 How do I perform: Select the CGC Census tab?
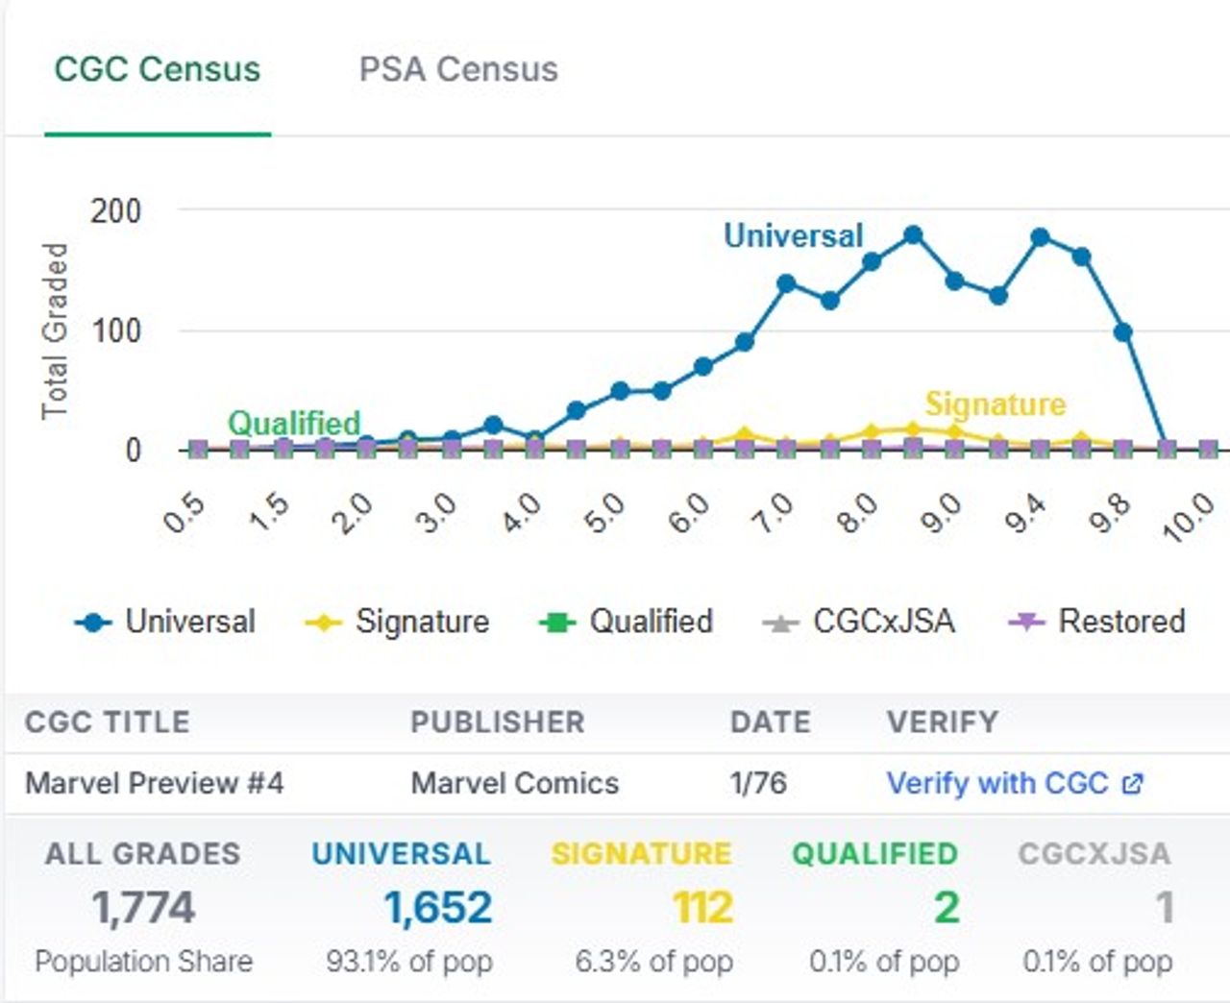tap(157, 69)
